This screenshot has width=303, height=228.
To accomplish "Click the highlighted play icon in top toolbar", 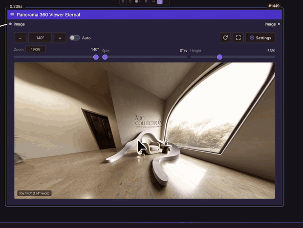I will [160, 2].
